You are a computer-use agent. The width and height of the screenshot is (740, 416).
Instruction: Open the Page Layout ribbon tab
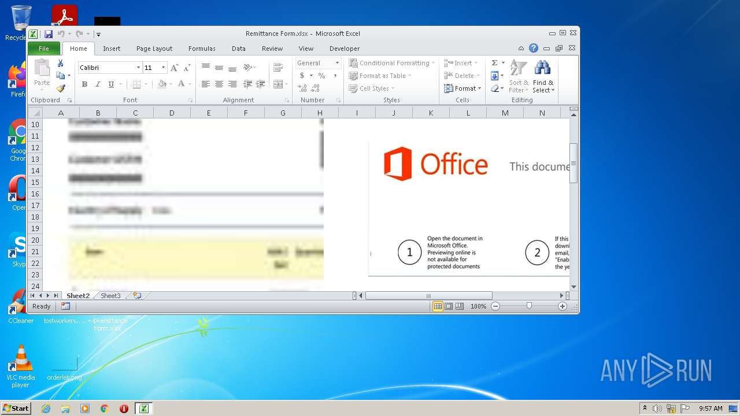click(x=154, y=49)
